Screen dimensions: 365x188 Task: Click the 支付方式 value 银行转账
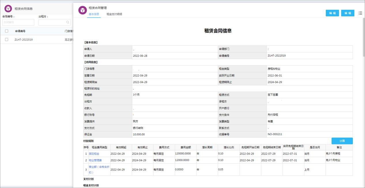tap(138, 128)
